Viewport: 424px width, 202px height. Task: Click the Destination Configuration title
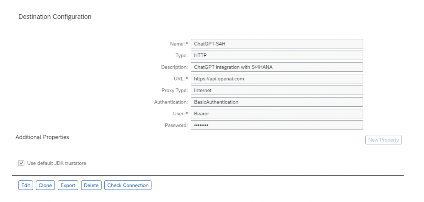(x=55, y=17)
